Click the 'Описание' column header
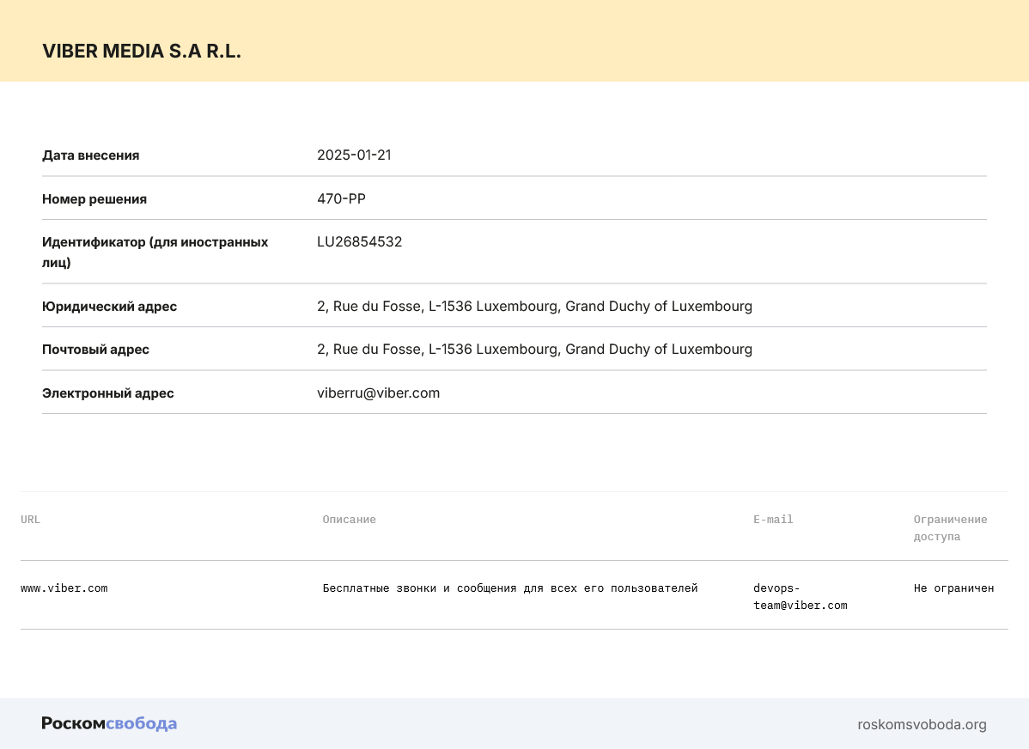Viewport: 1029px width, 749px height. click(349, 520)
